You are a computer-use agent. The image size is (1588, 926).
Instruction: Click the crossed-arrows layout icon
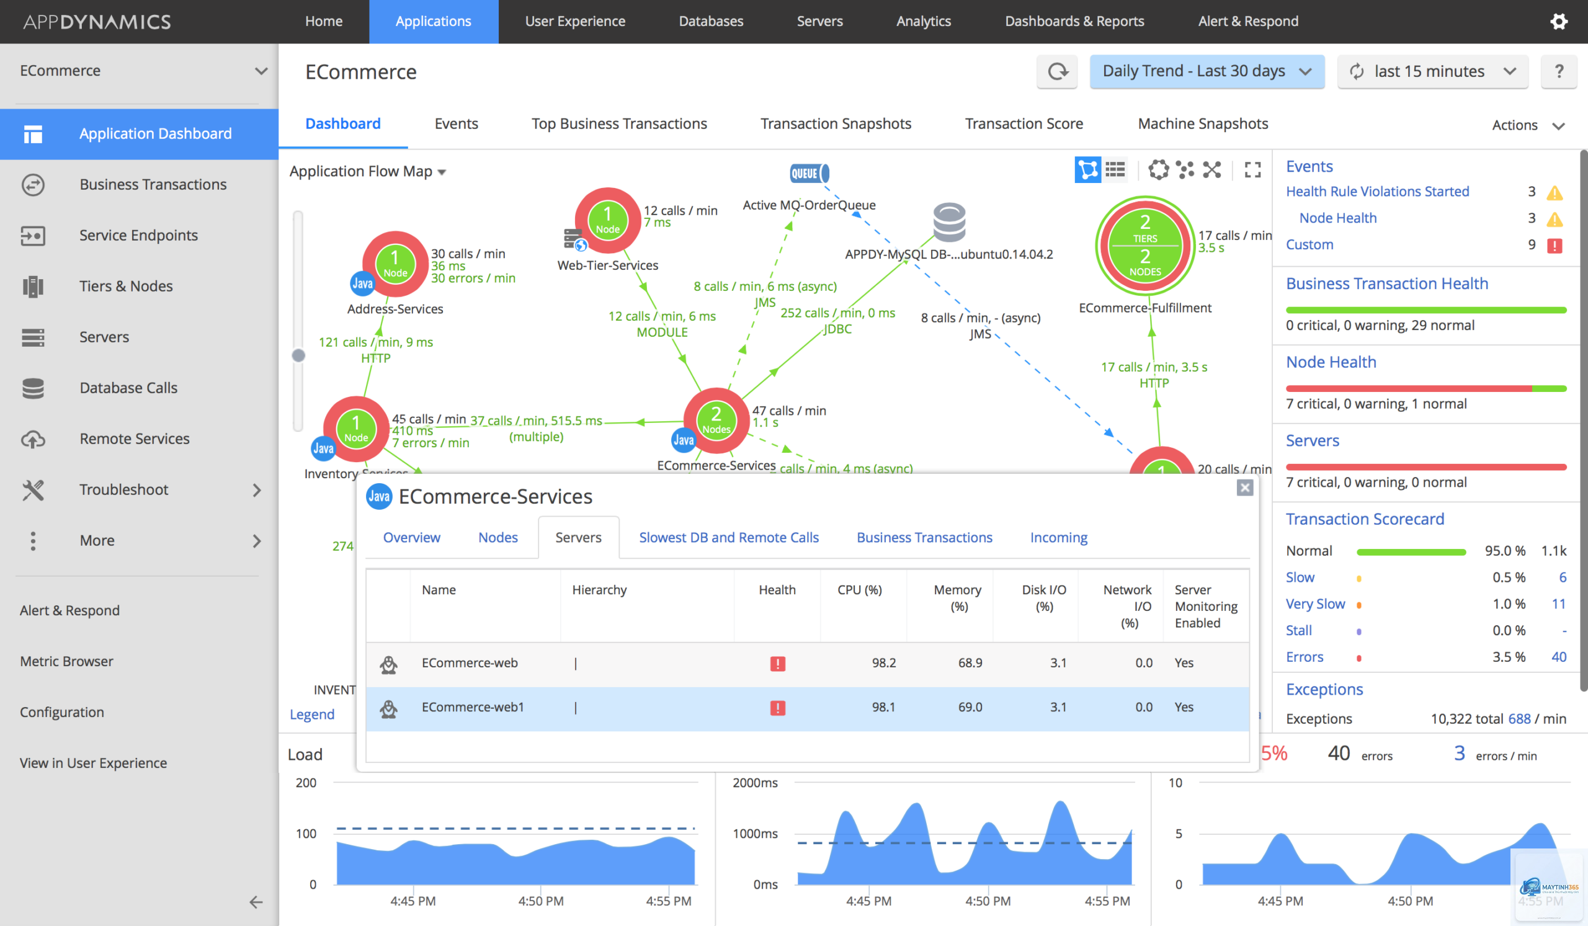[x=1212, y=169]
